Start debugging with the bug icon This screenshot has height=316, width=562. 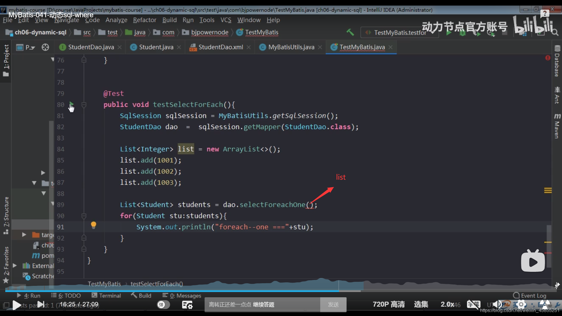[x=462, y=33]
